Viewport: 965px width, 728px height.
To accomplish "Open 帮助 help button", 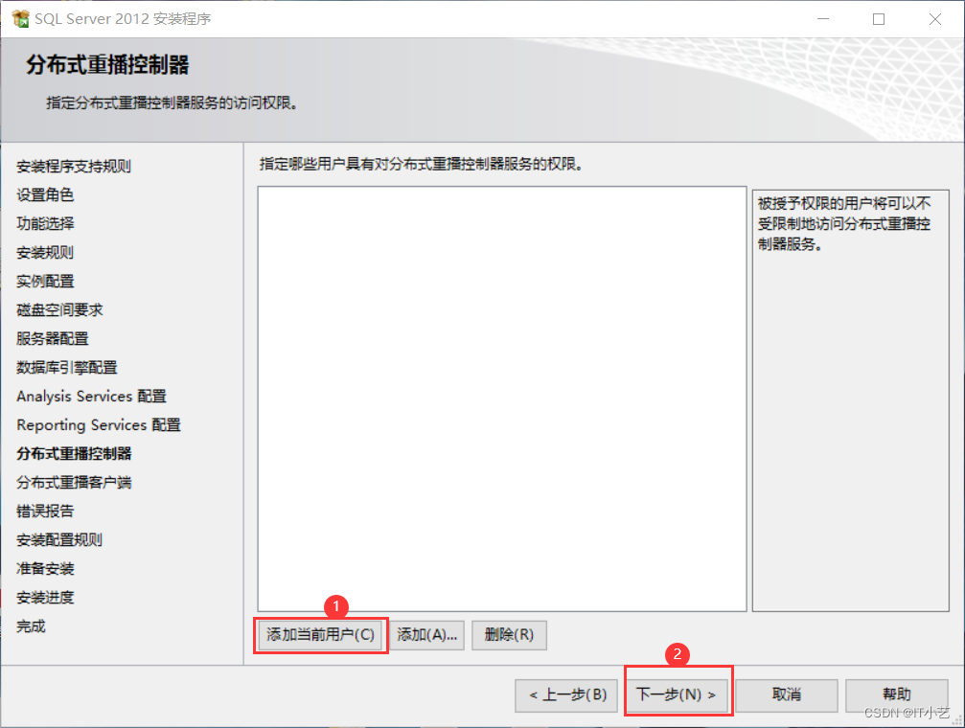I will (897, 695).
